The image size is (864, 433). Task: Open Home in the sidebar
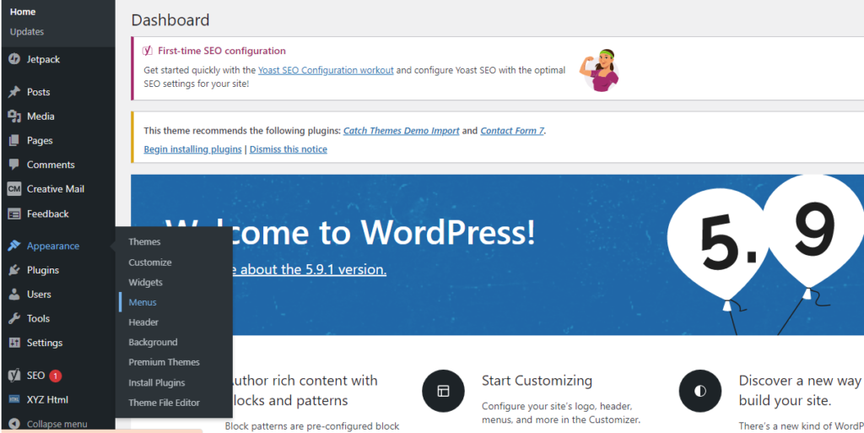coord(23,12)
